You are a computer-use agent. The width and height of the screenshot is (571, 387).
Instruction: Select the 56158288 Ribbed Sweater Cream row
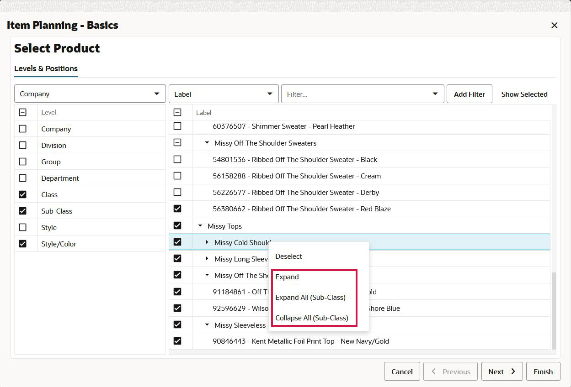[359, 176]
